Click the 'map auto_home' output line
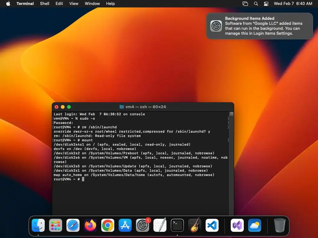This screenshot has height=238, width=318. tap(134, 175)
